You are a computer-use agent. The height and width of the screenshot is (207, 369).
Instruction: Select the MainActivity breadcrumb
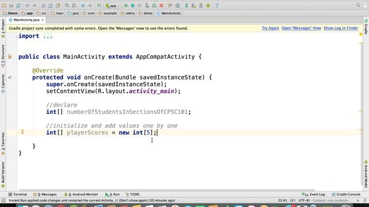click(x=169, y=13)
